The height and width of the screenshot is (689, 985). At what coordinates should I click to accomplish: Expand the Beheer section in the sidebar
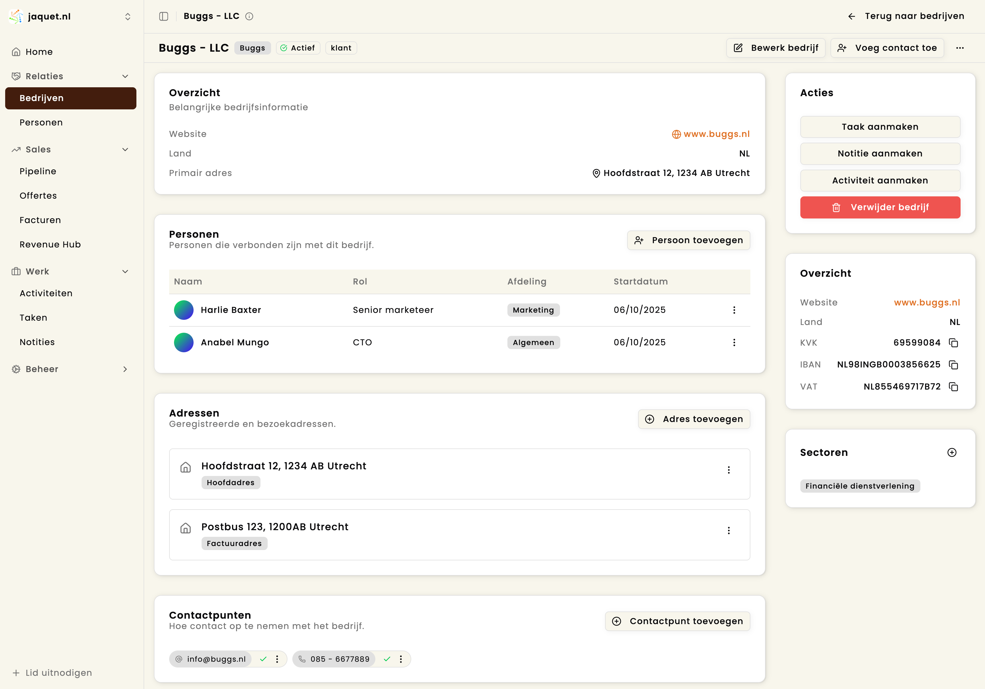(125, 369)
